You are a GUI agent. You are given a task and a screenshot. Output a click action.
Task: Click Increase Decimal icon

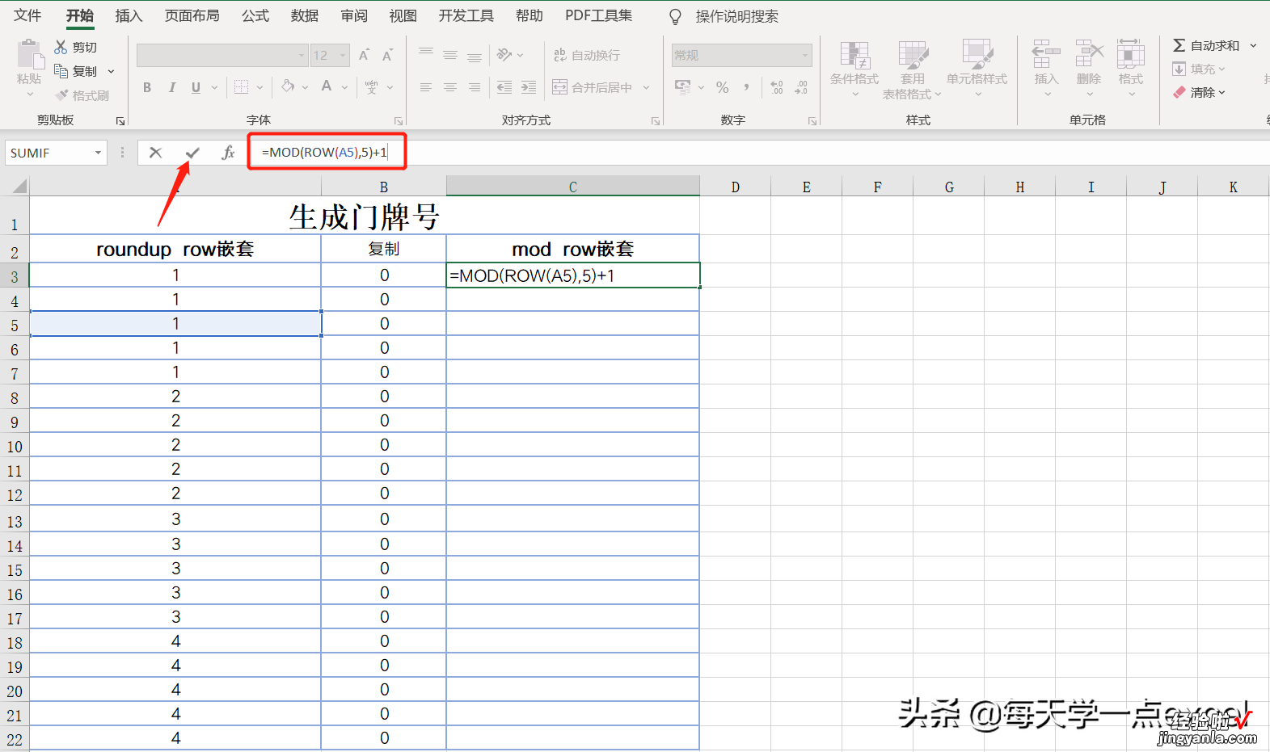coord(777,87)
